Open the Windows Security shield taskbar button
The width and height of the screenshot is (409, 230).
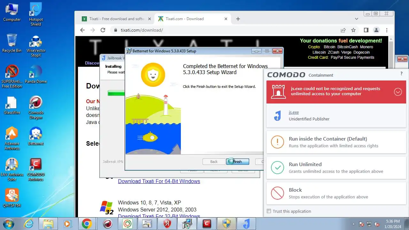click(227, 224)
